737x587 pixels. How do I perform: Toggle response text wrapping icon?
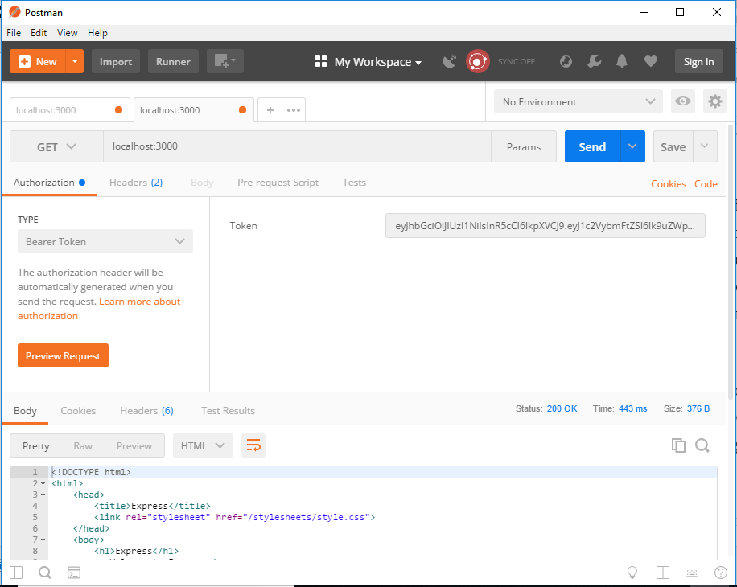coord(253,445)
